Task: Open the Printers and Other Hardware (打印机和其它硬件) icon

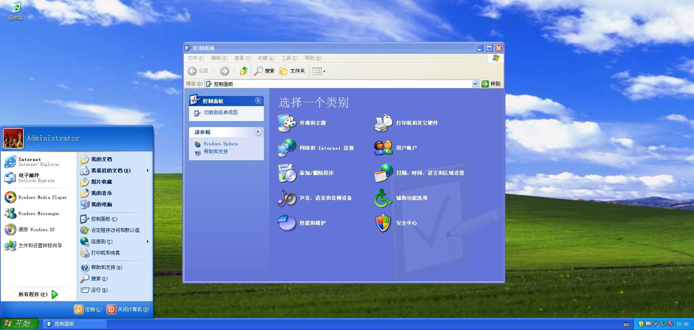Action: (x=384, y=123)
